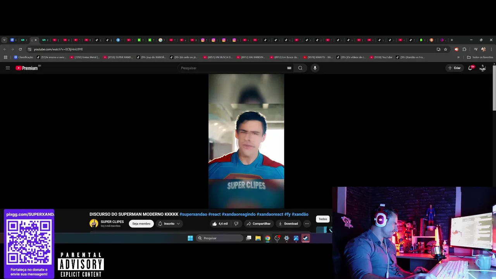The image size is (496, 279).
Task: Click #superxandao hashtag link
Action: coord(193,214)
